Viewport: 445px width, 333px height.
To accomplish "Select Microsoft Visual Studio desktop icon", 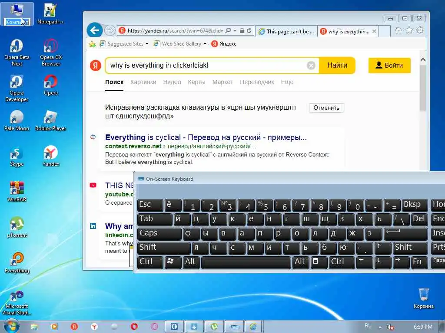I will click(17, 302).
